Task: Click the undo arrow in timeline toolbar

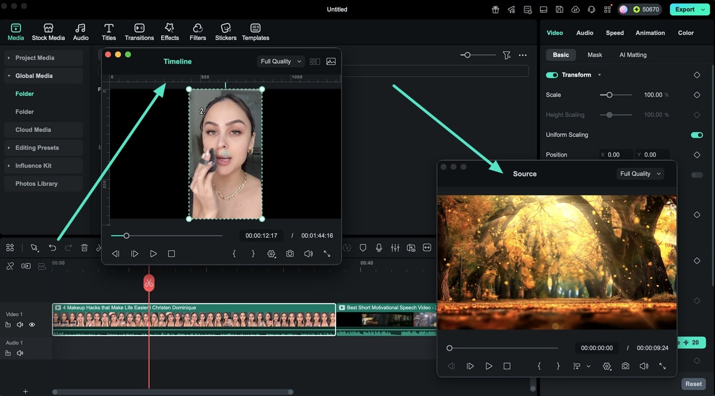Action: (x=52, y=248)
